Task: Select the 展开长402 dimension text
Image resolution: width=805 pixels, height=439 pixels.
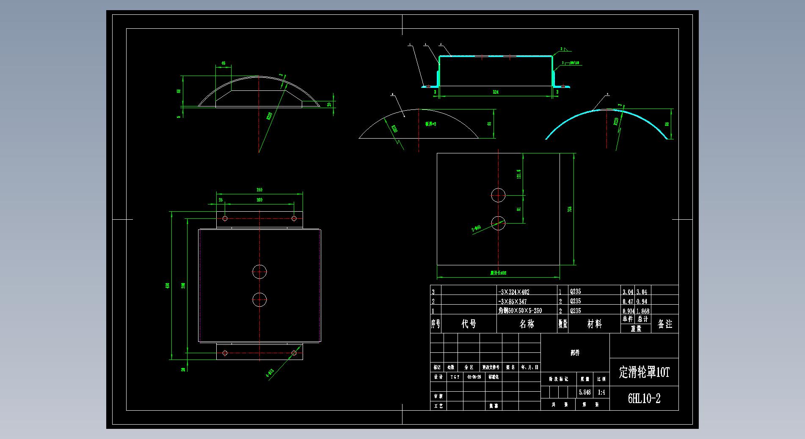Action: tap(498, 273)
